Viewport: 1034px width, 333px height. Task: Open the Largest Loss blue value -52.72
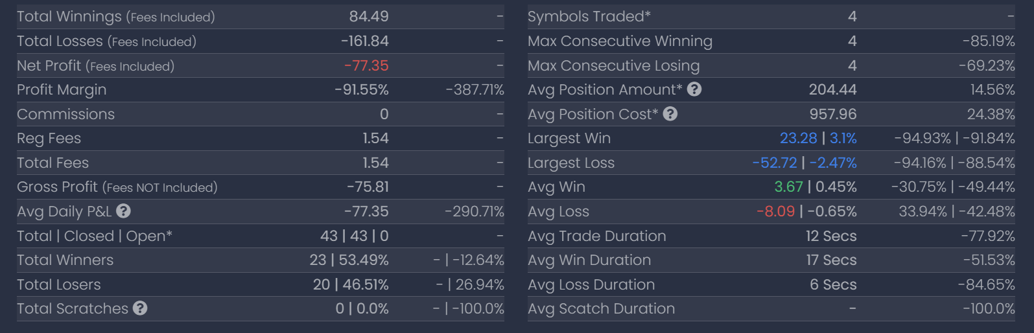click(775, 163)
